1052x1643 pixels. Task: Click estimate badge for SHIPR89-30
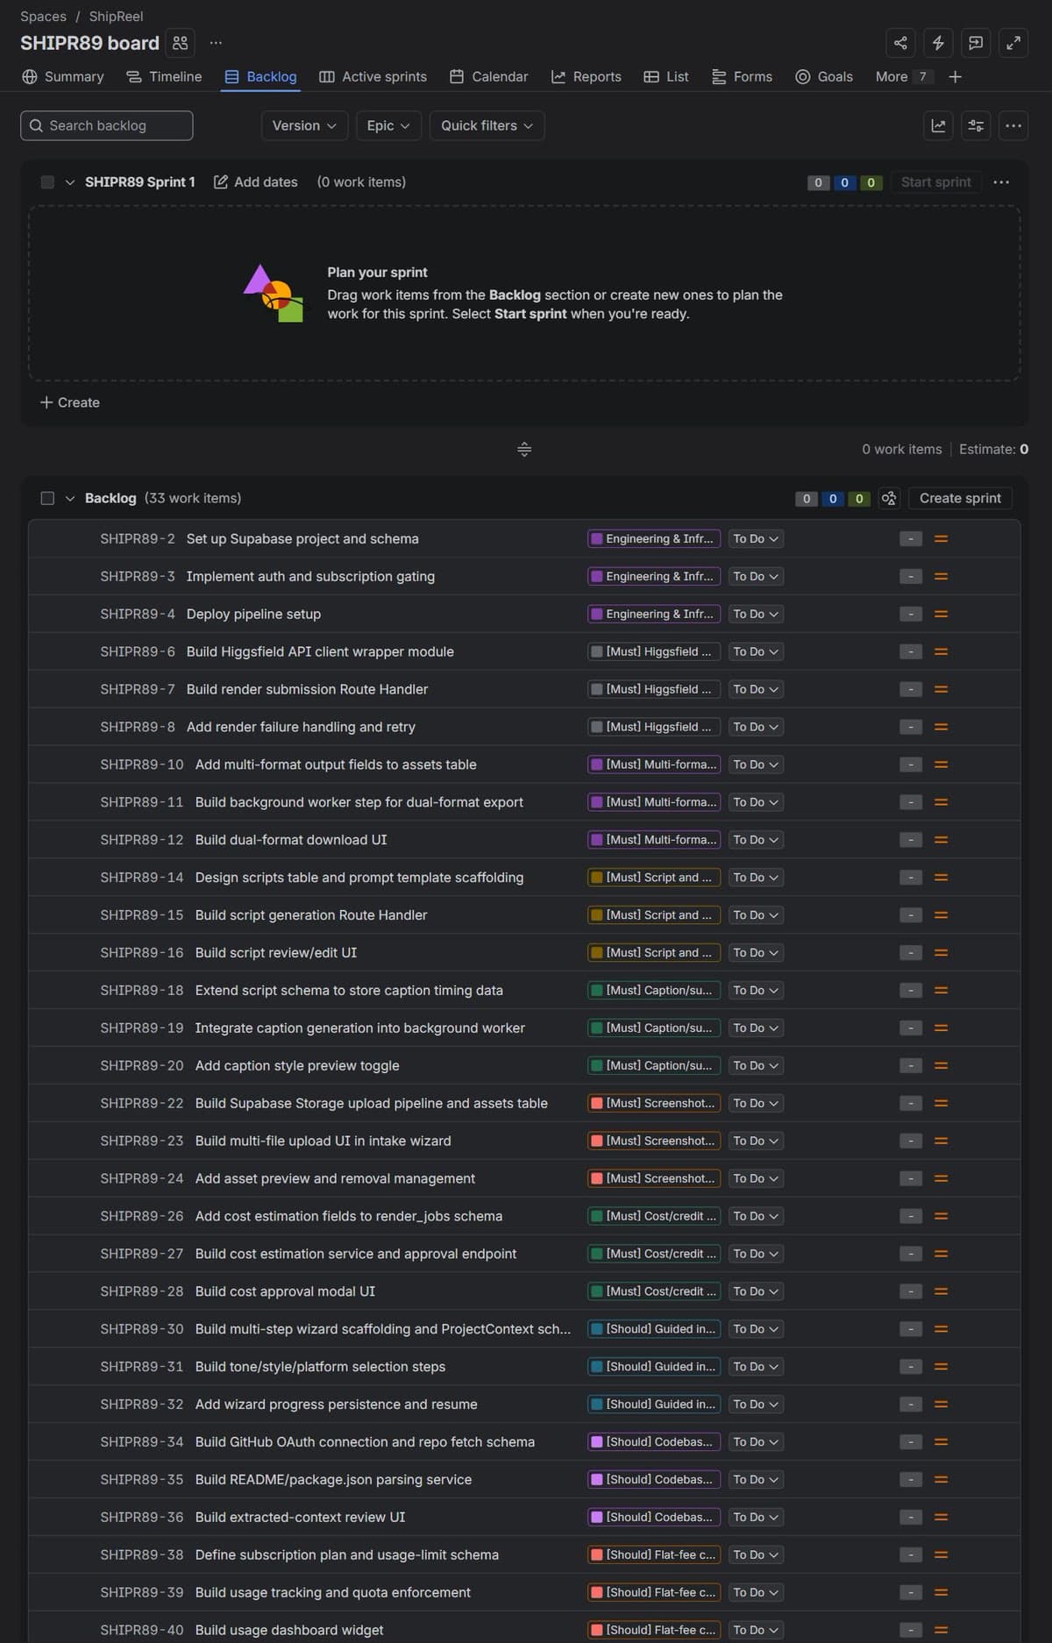pyautogui.click(x=911, y=1329)
